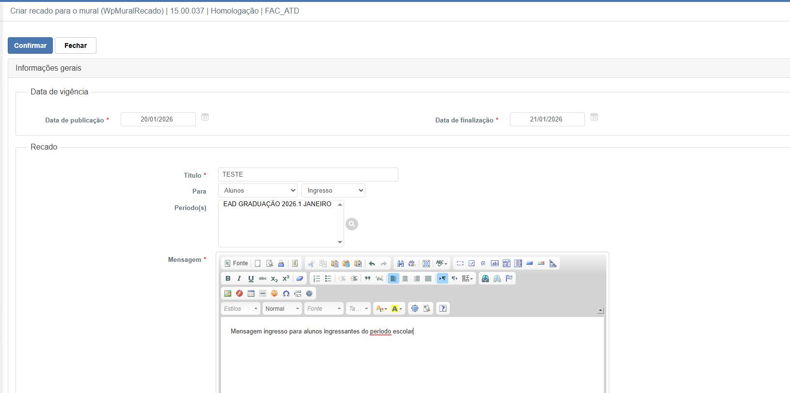
Task: Click the insert image icon
Action: [x=227, y=293]
